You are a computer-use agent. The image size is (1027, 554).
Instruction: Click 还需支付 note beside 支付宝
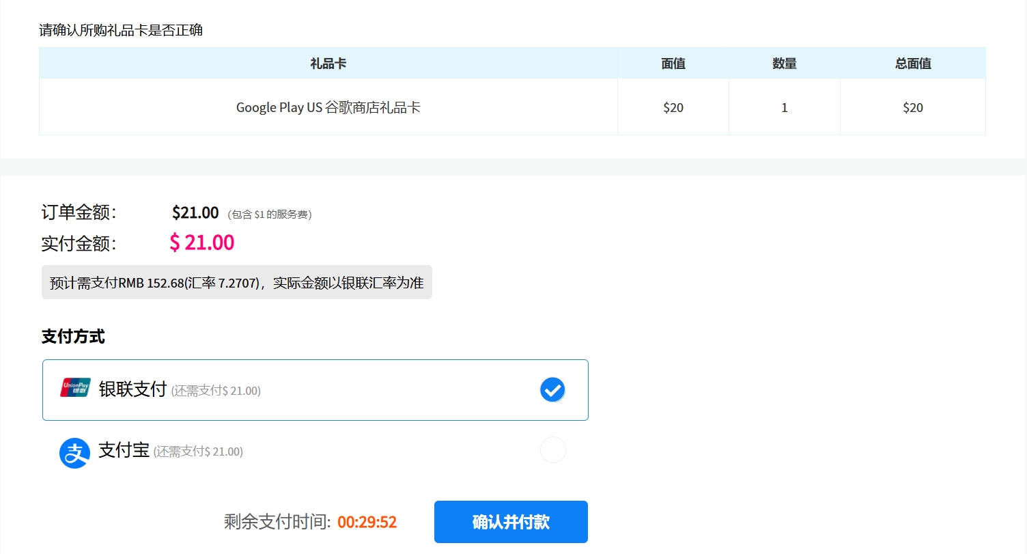pos(198,452)
